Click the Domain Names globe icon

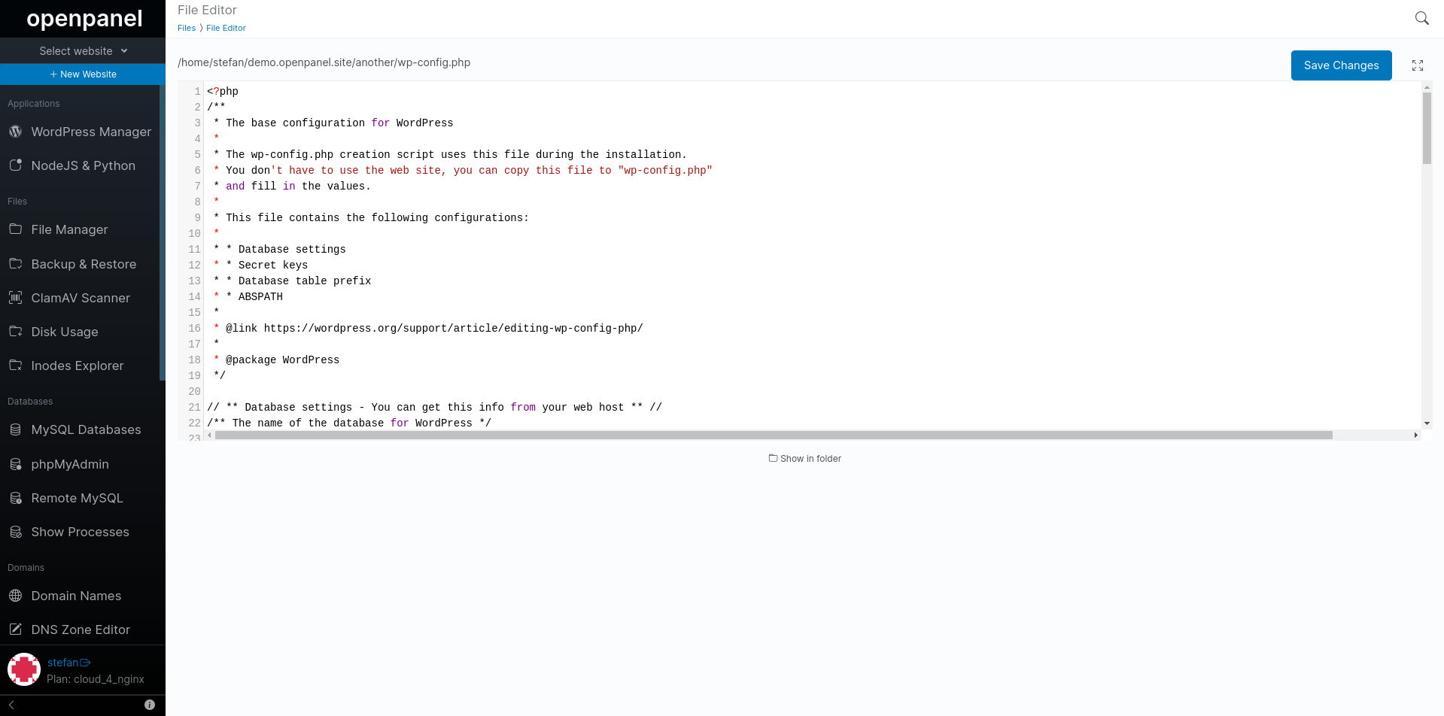coord(15,596)
